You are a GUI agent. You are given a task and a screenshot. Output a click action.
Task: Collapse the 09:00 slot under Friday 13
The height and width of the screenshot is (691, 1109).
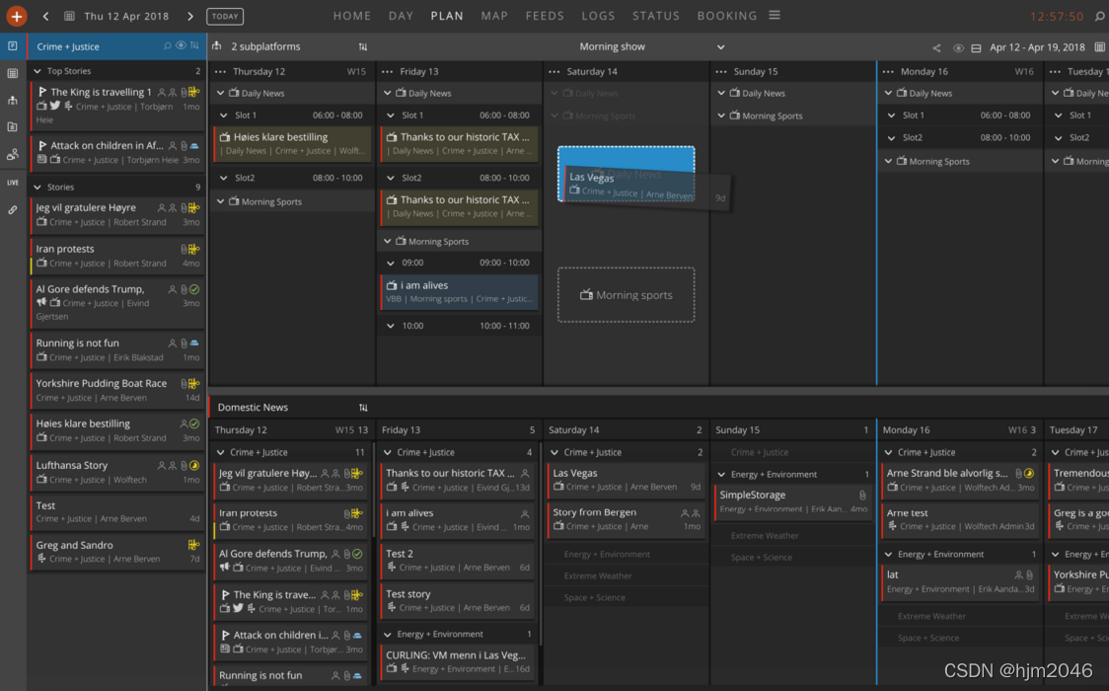pyautogui.click(x=391, y=263)
